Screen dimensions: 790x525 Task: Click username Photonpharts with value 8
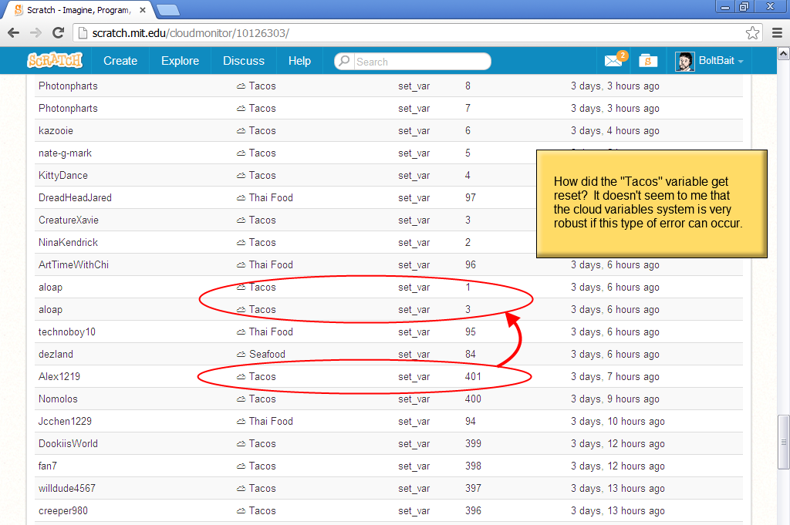click(x=68, y=86)
